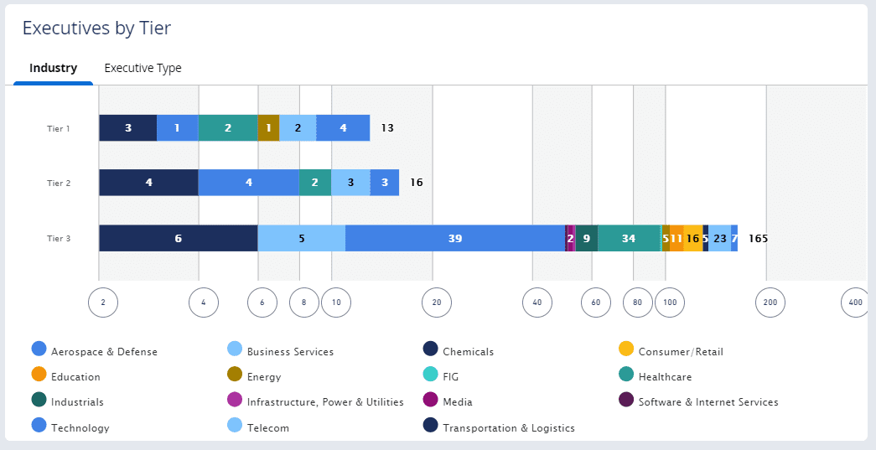Toggle the Aerospace & Defense legend swatch
This screenshot has width=876, height=450.
39,349
